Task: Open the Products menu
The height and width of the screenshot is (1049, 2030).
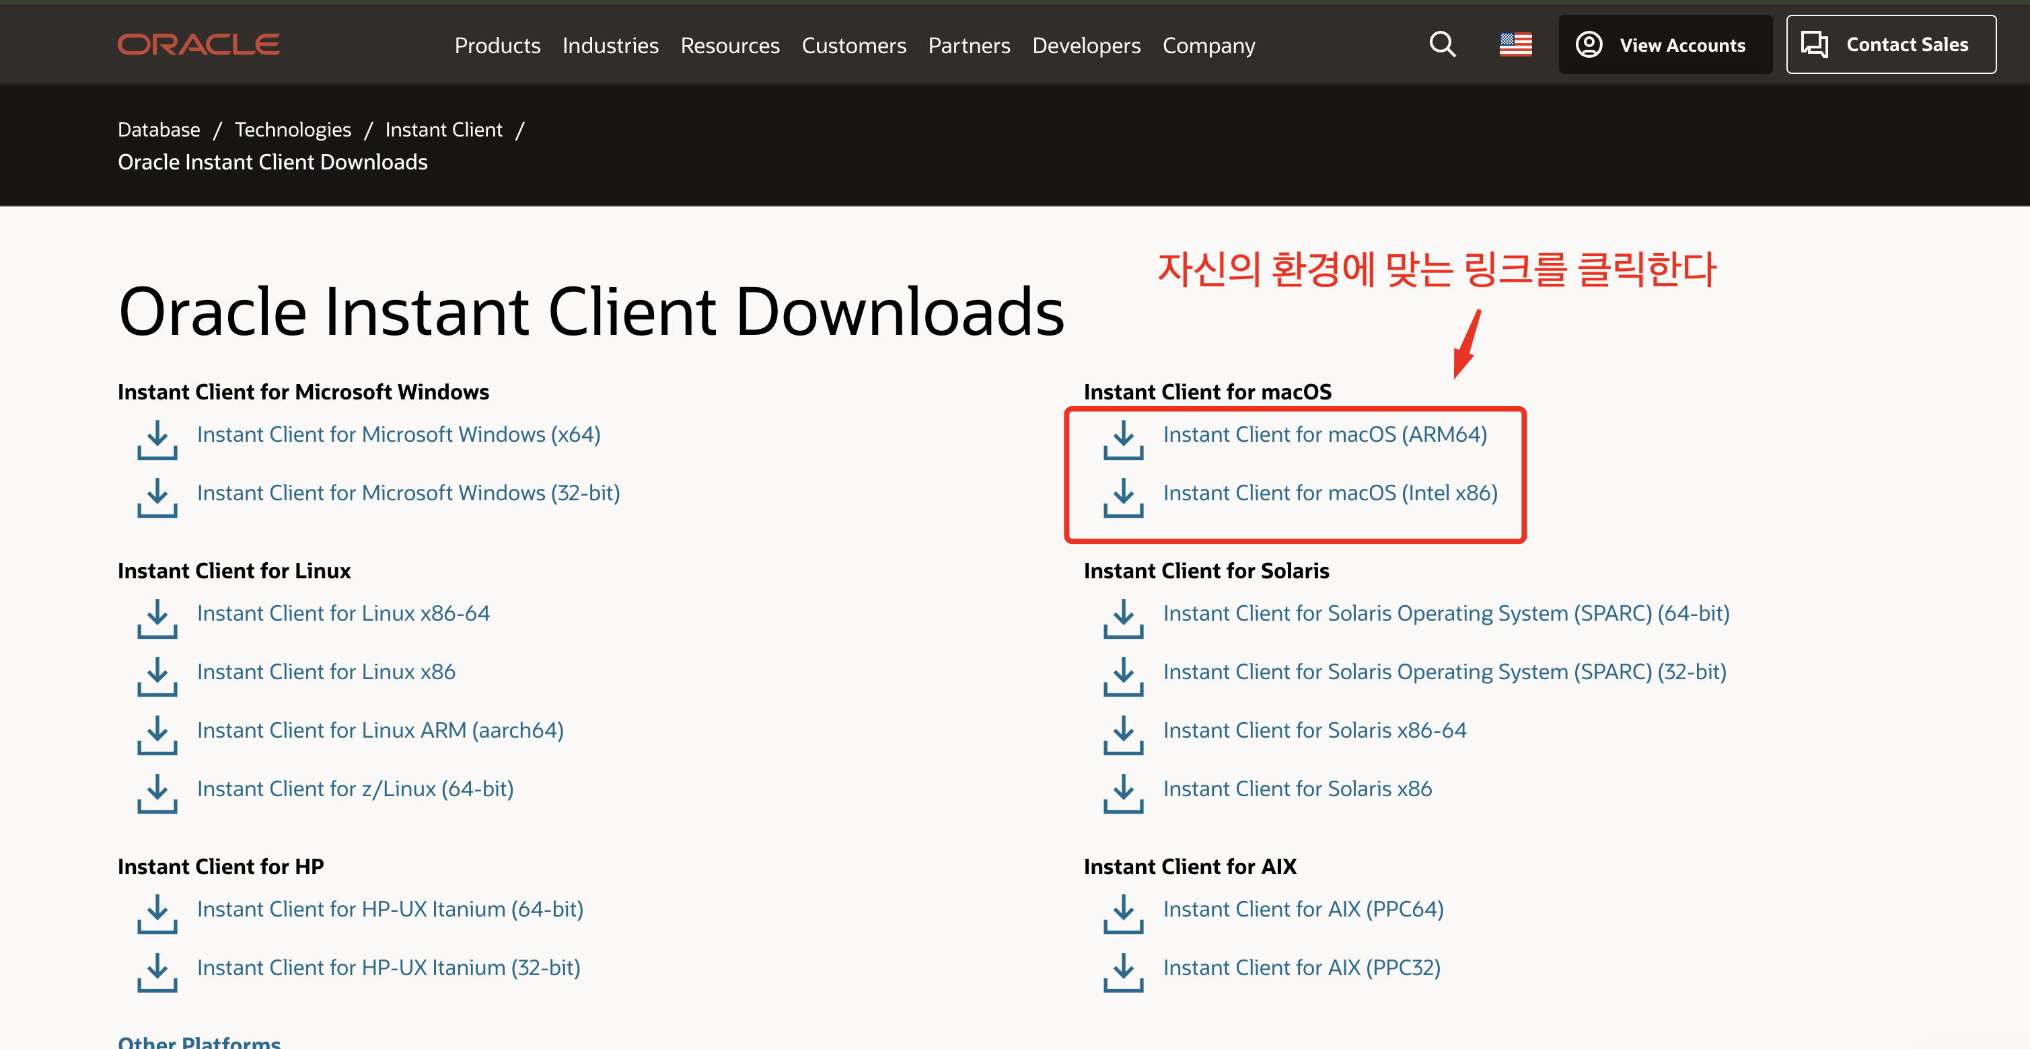Action: (x=497, y=46)
